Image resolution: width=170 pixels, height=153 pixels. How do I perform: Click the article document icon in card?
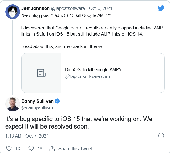pyautogui.click(x=41, y=73)
